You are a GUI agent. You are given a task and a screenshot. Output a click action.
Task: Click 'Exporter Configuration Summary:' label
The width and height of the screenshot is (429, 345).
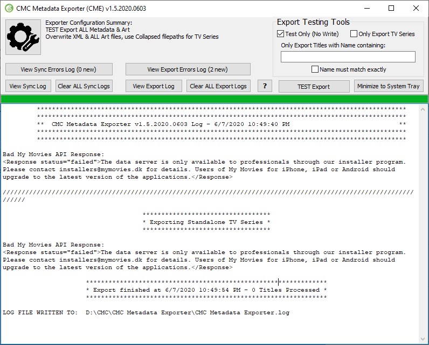click(88, 23)
